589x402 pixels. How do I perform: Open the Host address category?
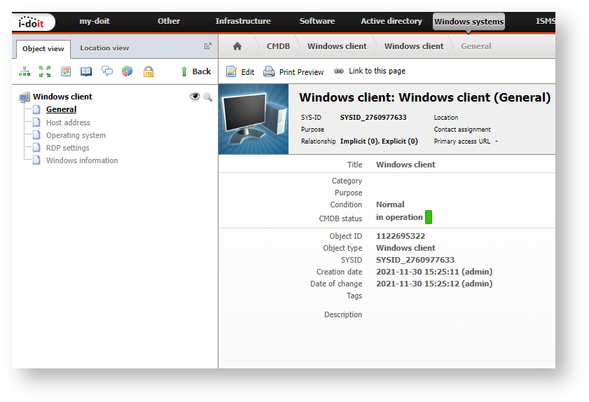[68, 123]
